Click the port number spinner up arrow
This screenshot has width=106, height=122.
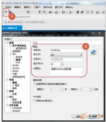coord(62,63)
